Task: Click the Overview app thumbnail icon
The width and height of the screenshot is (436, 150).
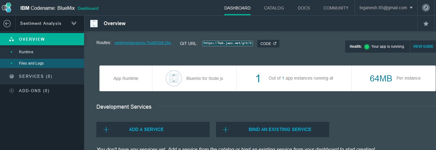Action: coord(94,24)
